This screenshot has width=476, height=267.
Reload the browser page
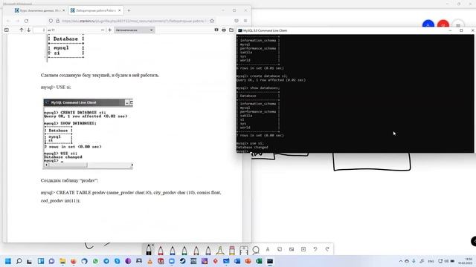pos(27,21)
